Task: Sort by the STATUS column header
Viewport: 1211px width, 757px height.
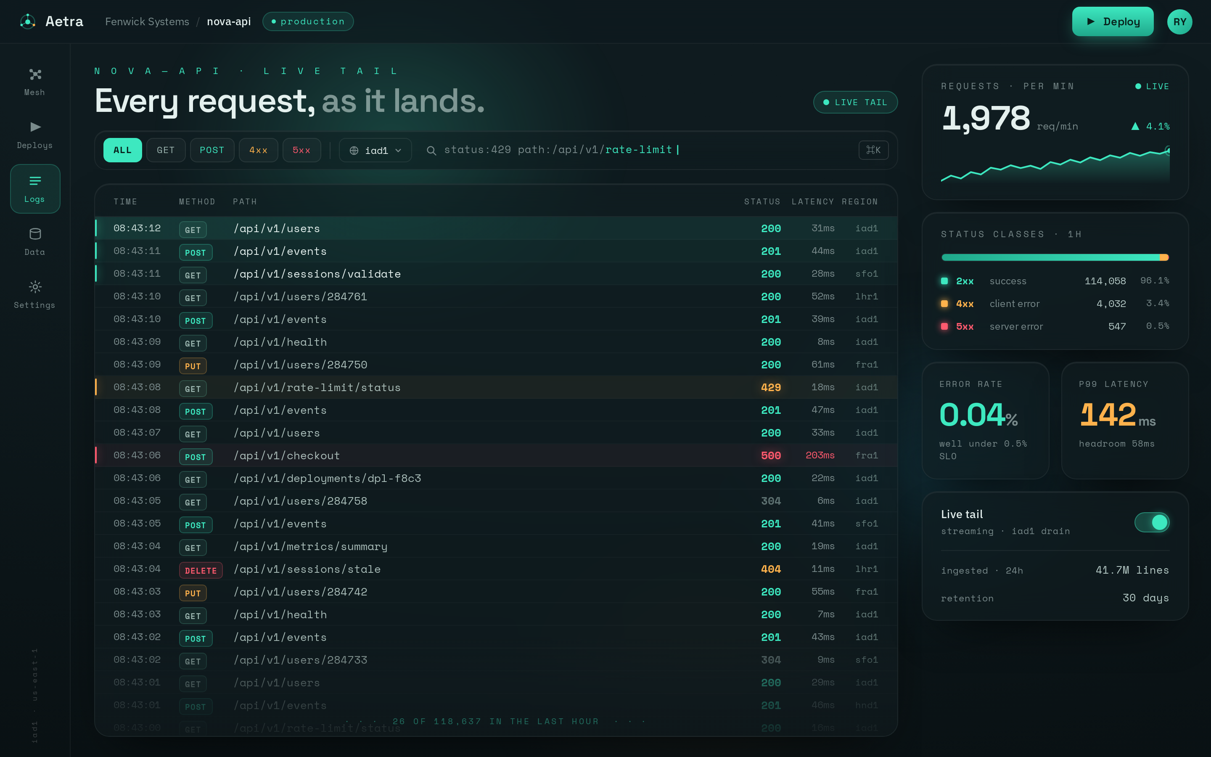Action: coord(762,202)
